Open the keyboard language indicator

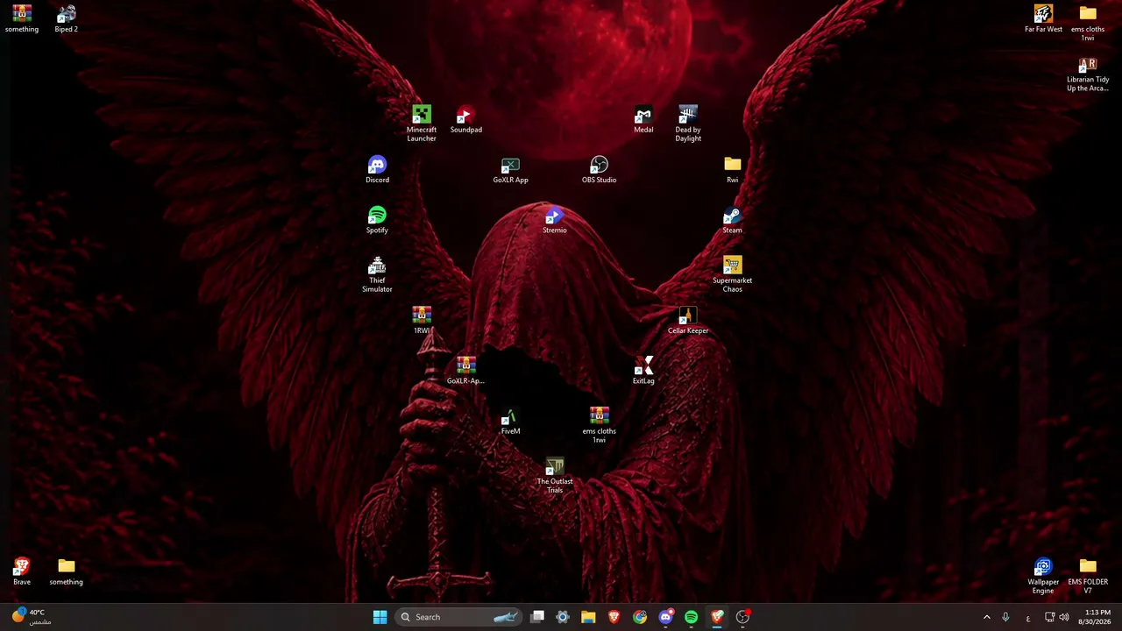1028,618
